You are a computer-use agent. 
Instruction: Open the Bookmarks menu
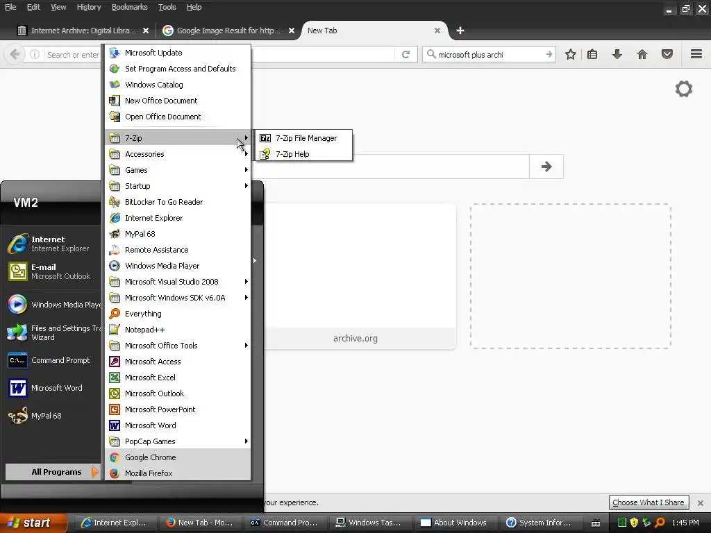point(130,7)
